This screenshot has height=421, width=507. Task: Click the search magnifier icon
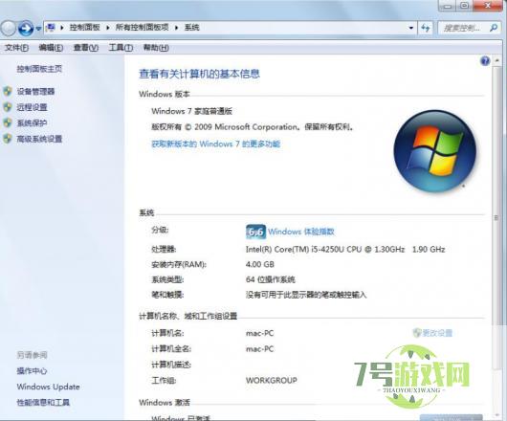point(494,28)
